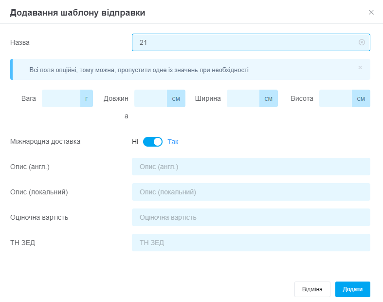Click the ТН ЗЕД input field
This screenshot has width=383, height=302.
pyautogui.click(x=251, y=243)
